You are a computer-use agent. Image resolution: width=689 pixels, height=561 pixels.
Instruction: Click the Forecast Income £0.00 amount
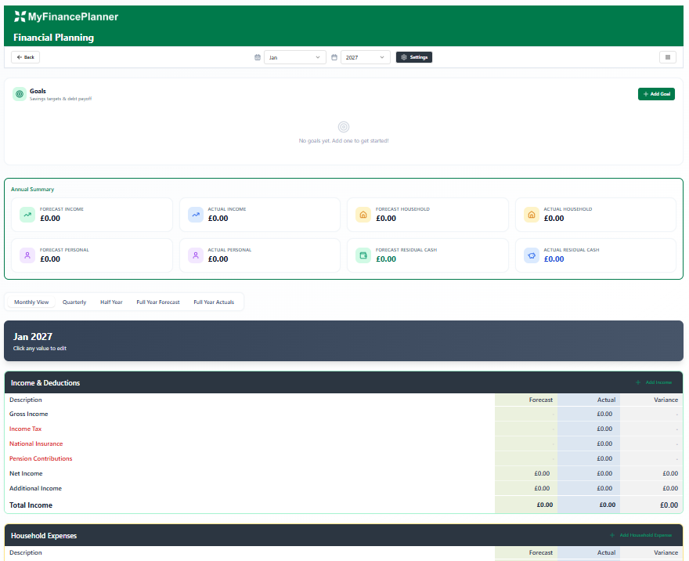pos(50,219)
